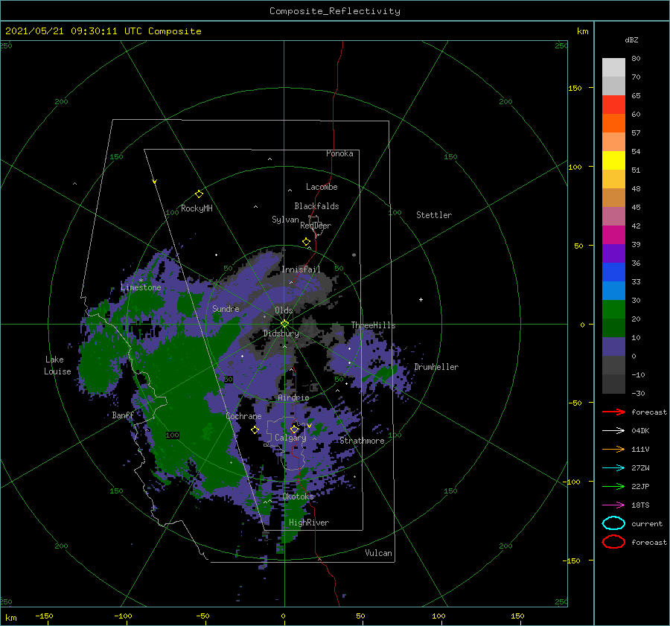The height and width of the screenshot is (626, 670).
Task: Click the yellow diamond marker over Calgary
Action: pos(294,429)
